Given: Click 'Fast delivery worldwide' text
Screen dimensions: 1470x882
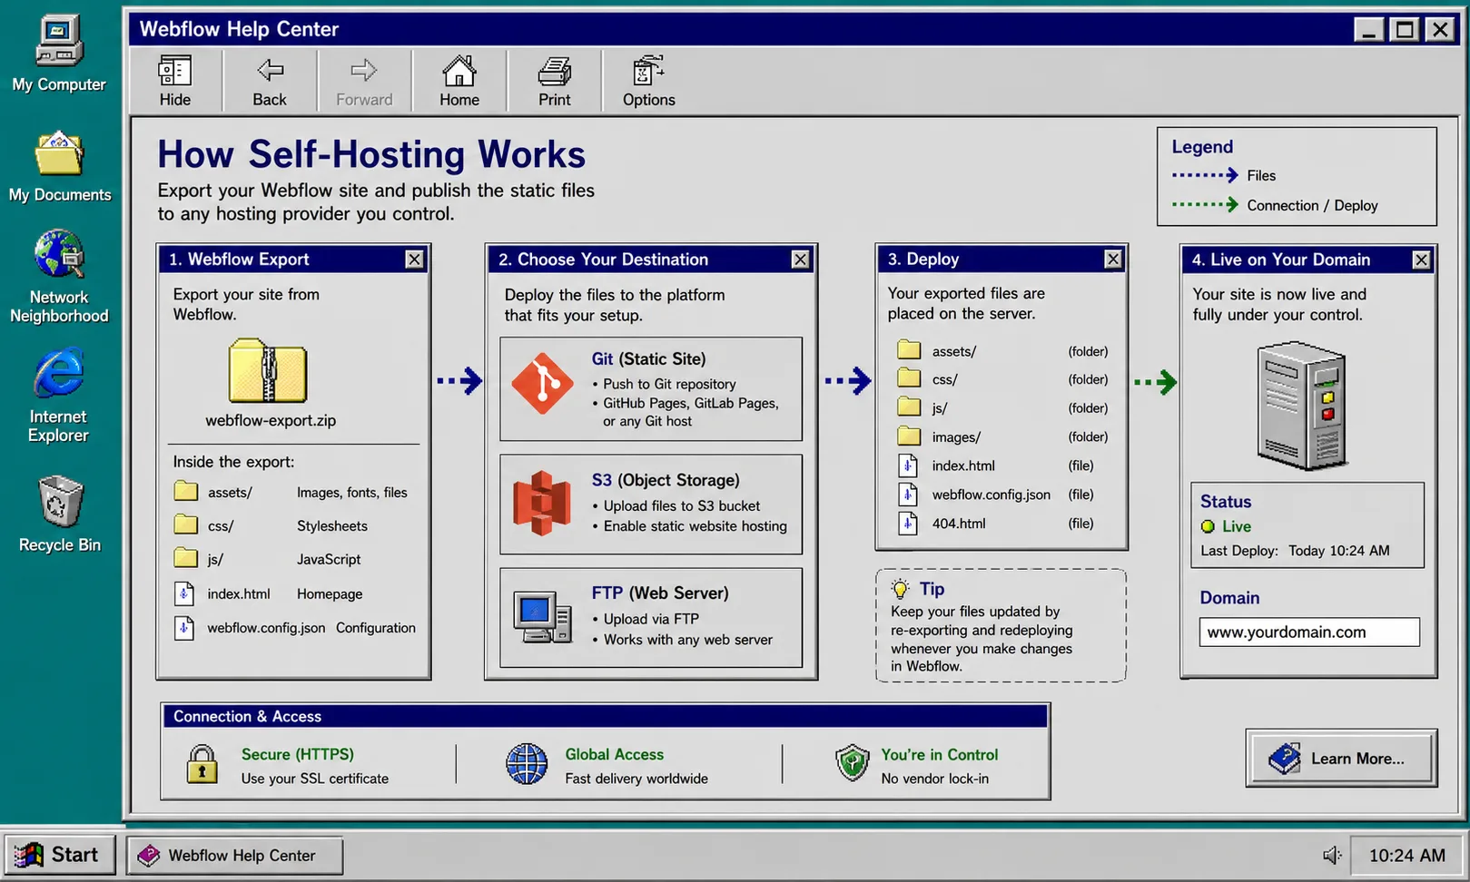Looking at the screenshot, I should 636,779.
